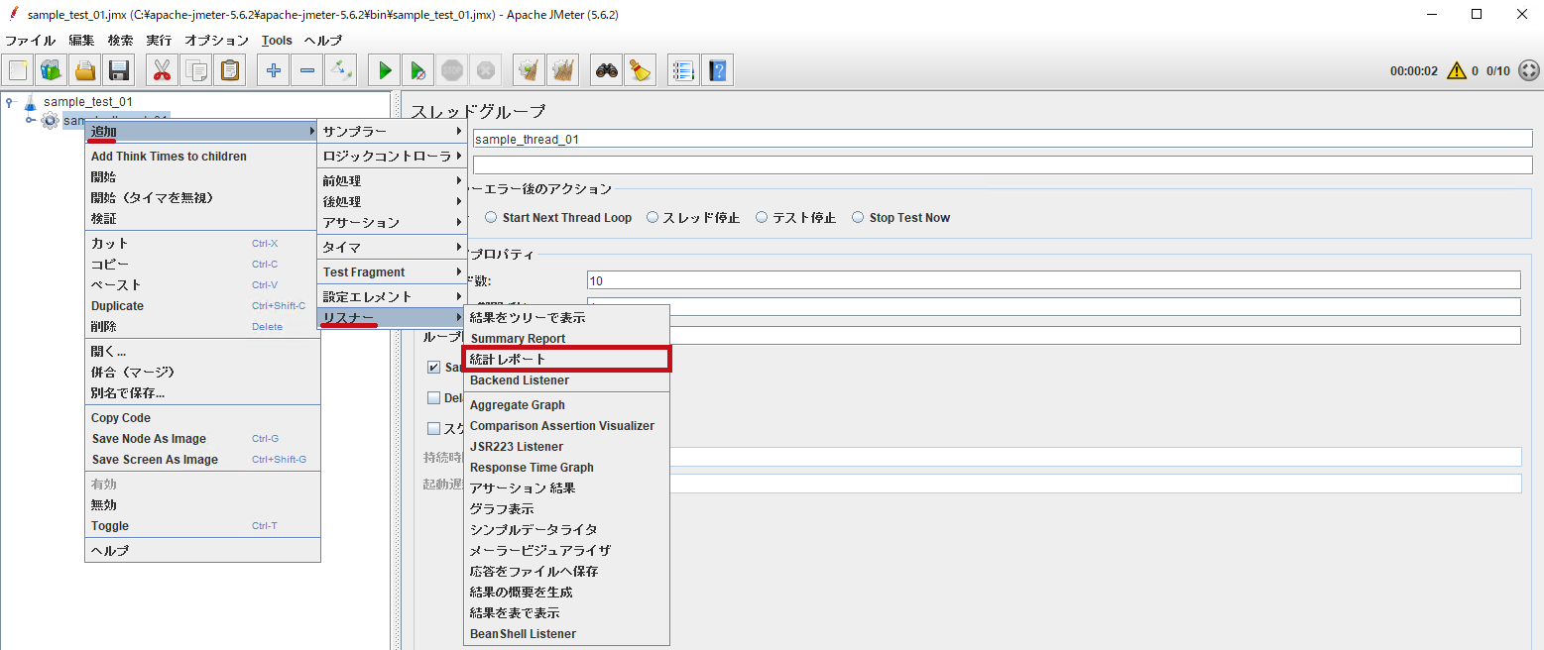
Task: Open Search with binoculars icon
Action: click(x=607, y=70)
